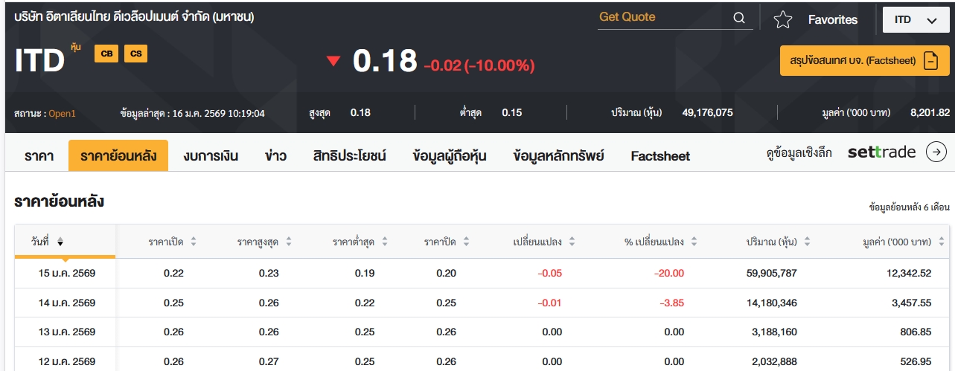Viewport: 955px width, 371px height.
Task: Click the settrade arrow circle icon
Action: pyautogui.click(x=936, y=152)
